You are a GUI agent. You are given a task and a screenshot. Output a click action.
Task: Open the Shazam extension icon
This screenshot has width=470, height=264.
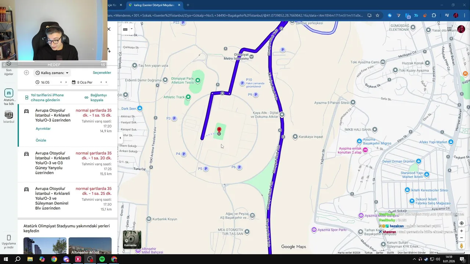(390, 15)
